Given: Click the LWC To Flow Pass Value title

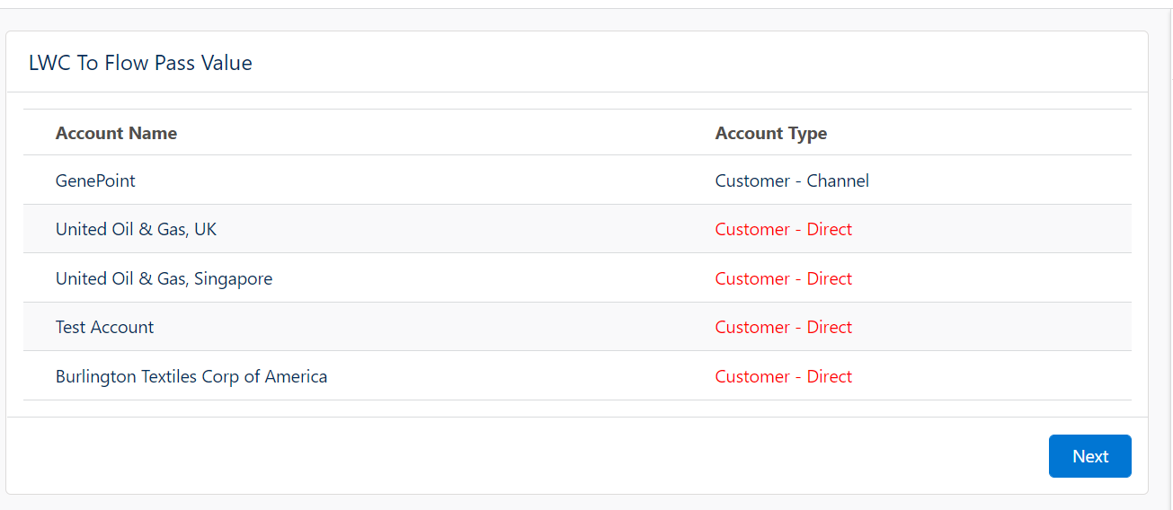Looking at the screenshot, I should coord(140,63).
